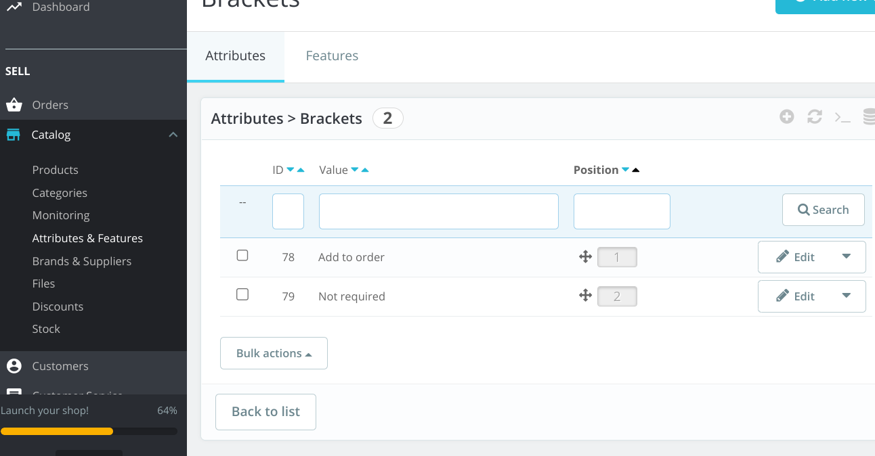Collapse the Catalog menu chevron
Image resolution: width=875 pixels, height=456 pixels.
(173, 135)
